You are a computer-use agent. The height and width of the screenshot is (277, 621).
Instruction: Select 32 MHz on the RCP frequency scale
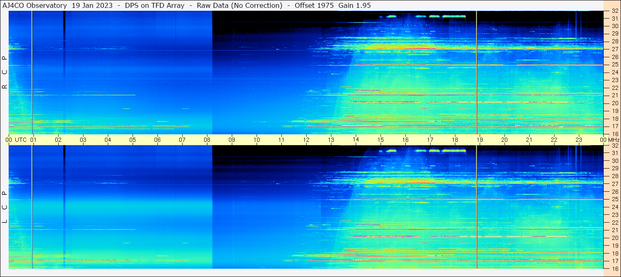tap(615, 11)
